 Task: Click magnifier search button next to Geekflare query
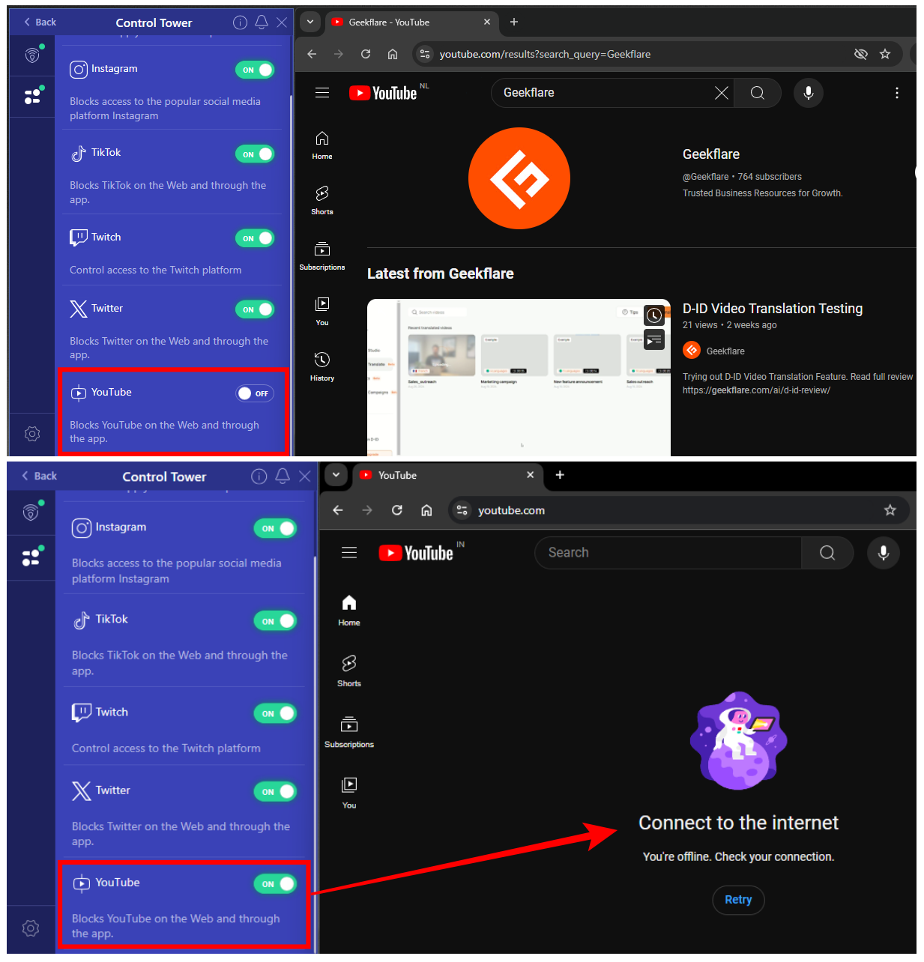coord(758,93)
